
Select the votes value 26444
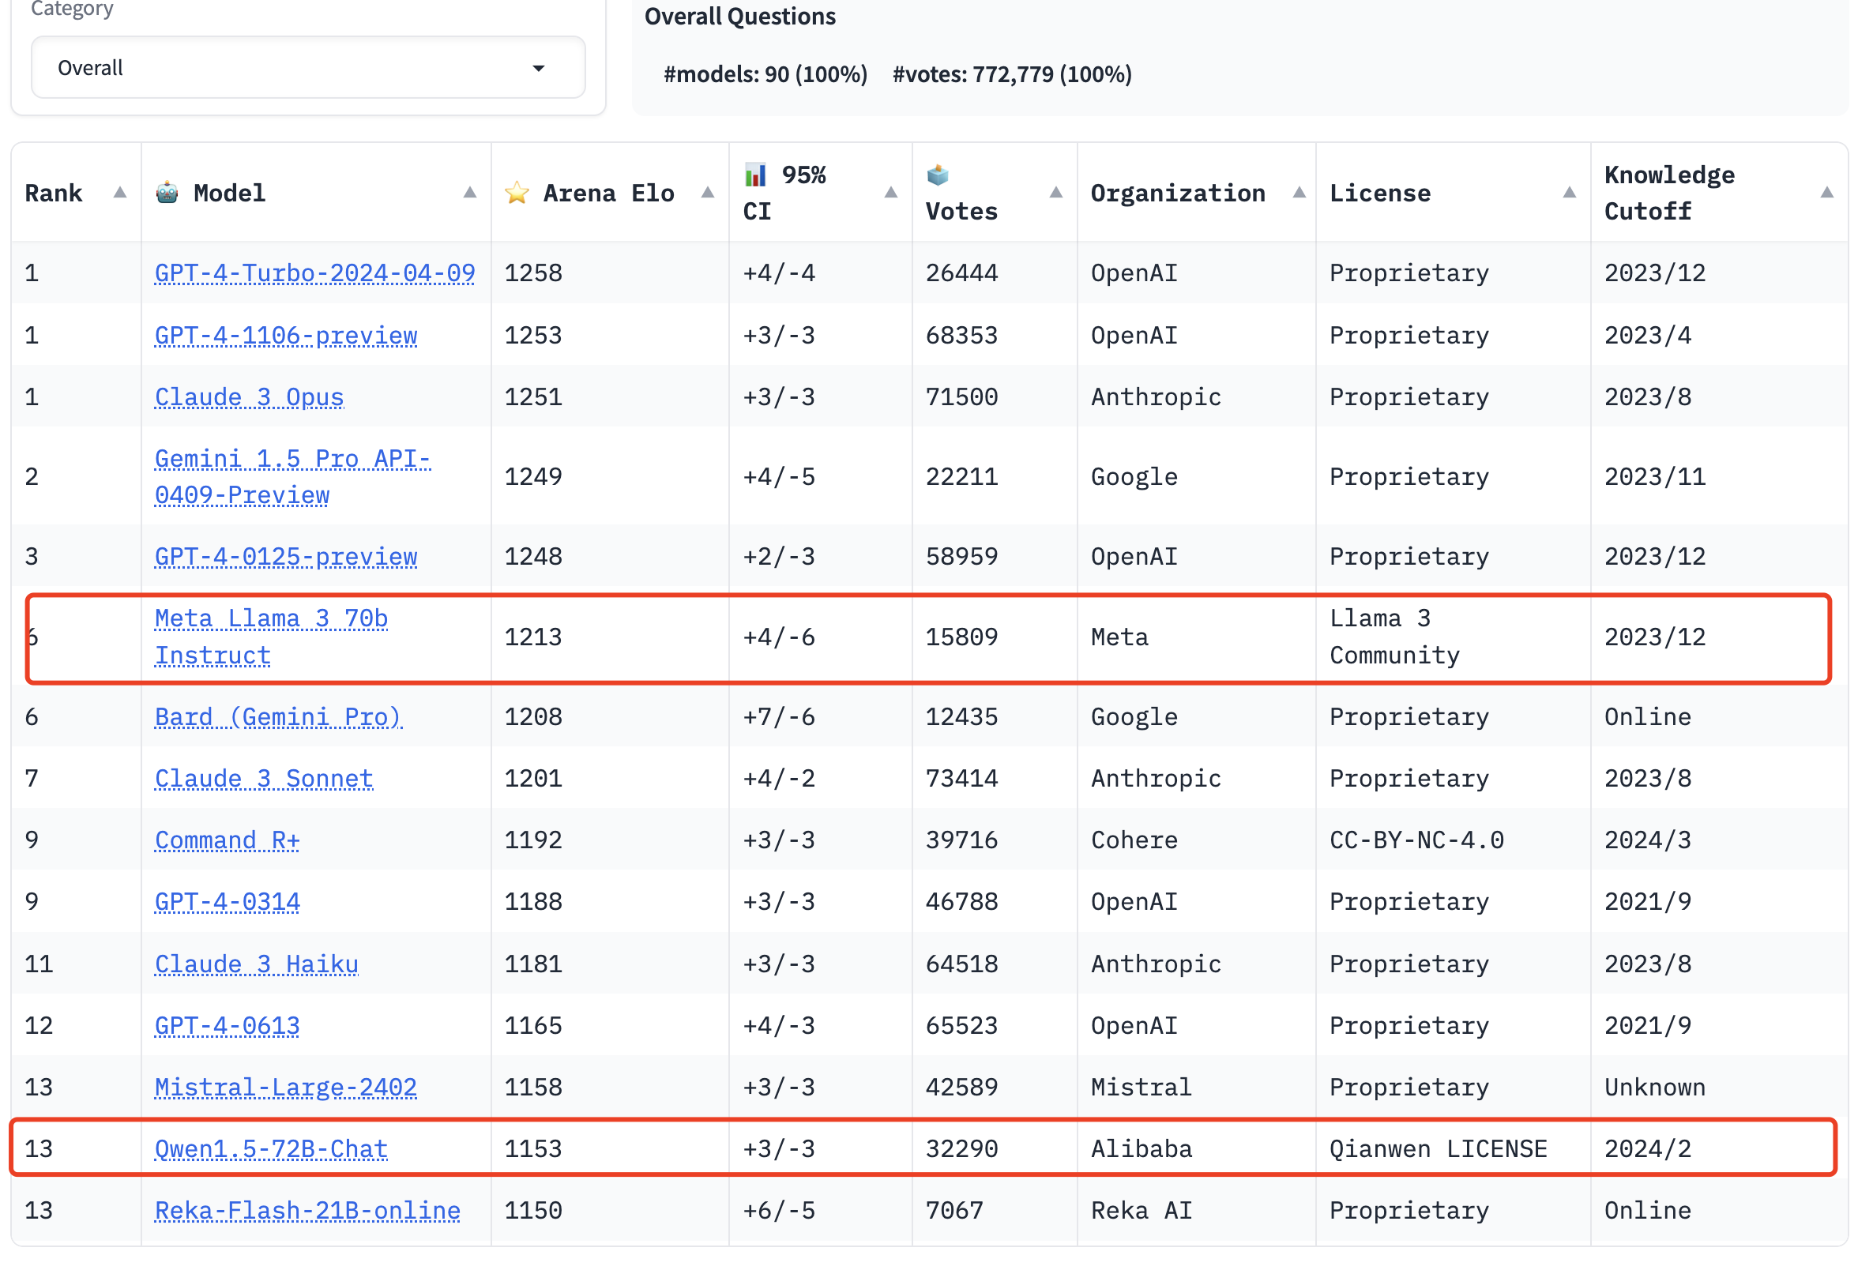pos(961,273)
